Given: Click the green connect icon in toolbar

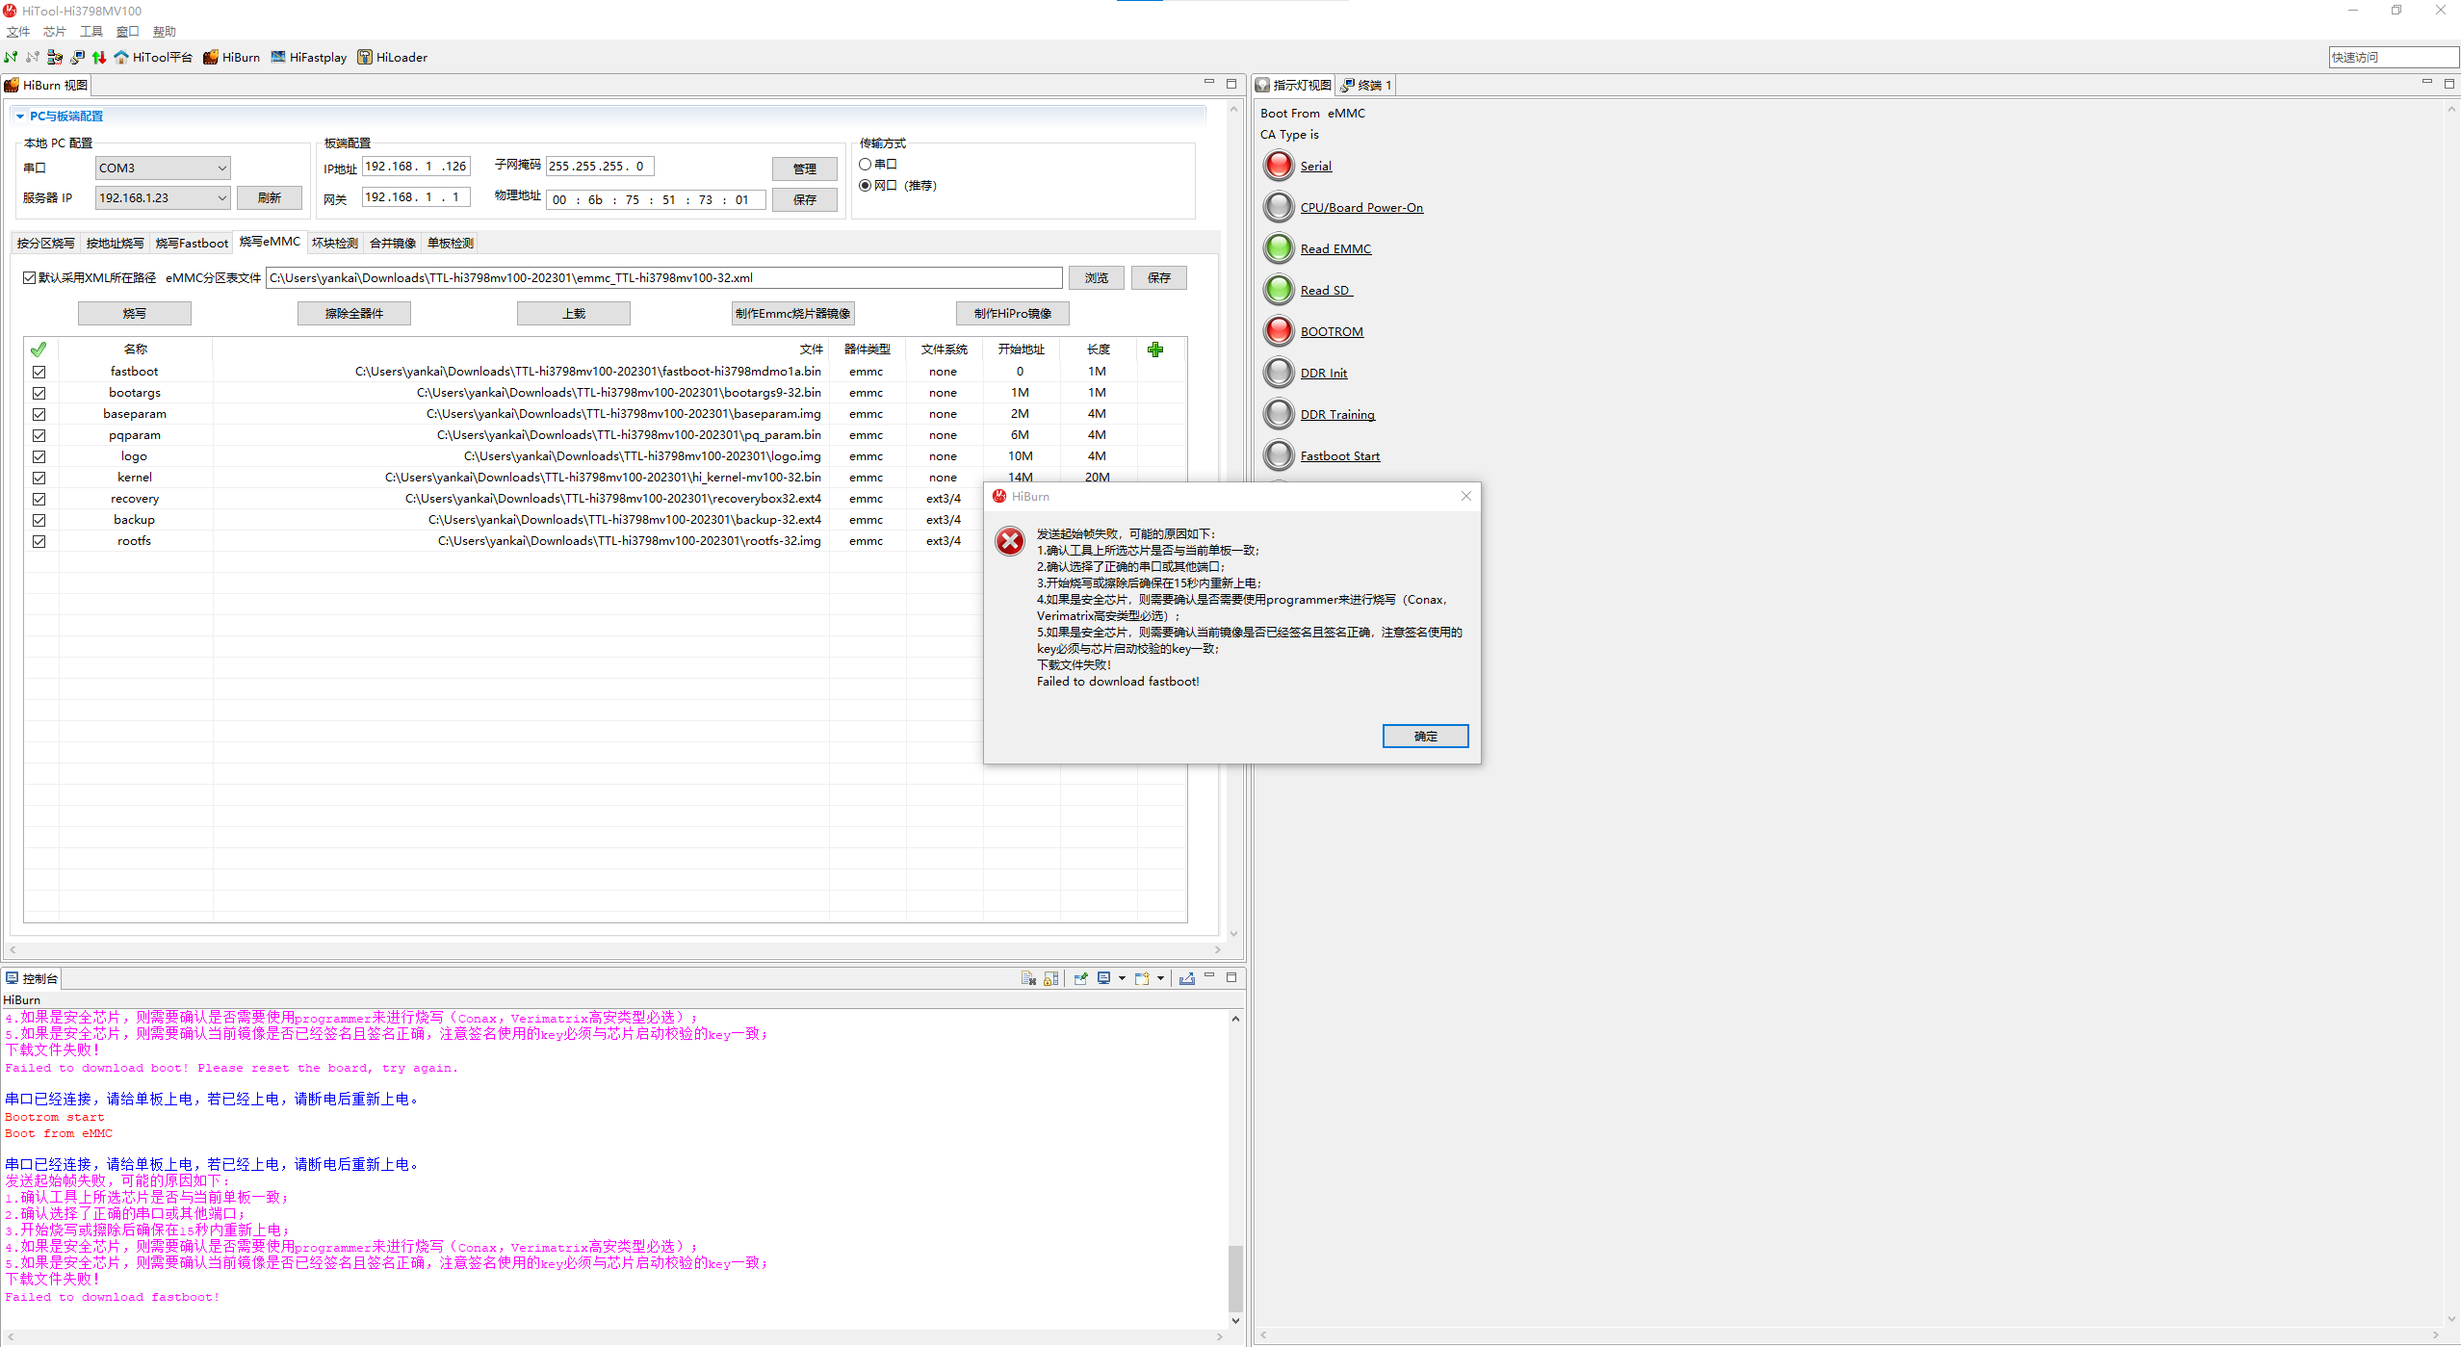Looking at the screenshot, I should coord(12,57).
